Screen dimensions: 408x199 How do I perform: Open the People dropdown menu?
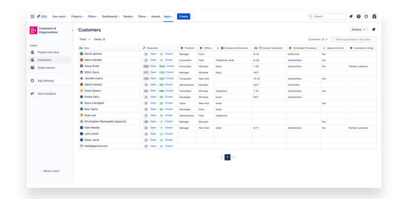pyautogui.click(x=129, y=16)
